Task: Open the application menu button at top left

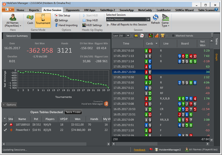Action: 8,9
